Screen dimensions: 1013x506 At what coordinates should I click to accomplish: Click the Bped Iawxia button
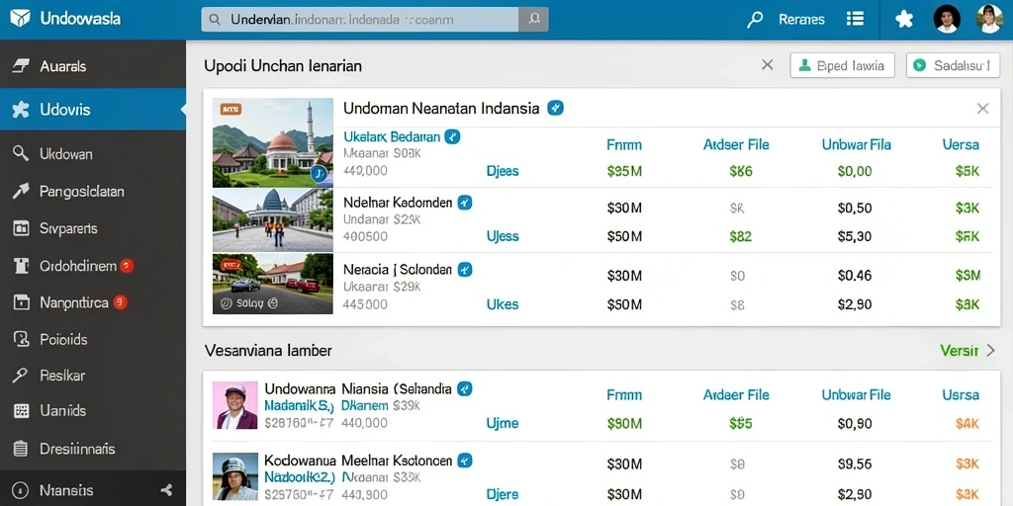(x=842, y=66)
